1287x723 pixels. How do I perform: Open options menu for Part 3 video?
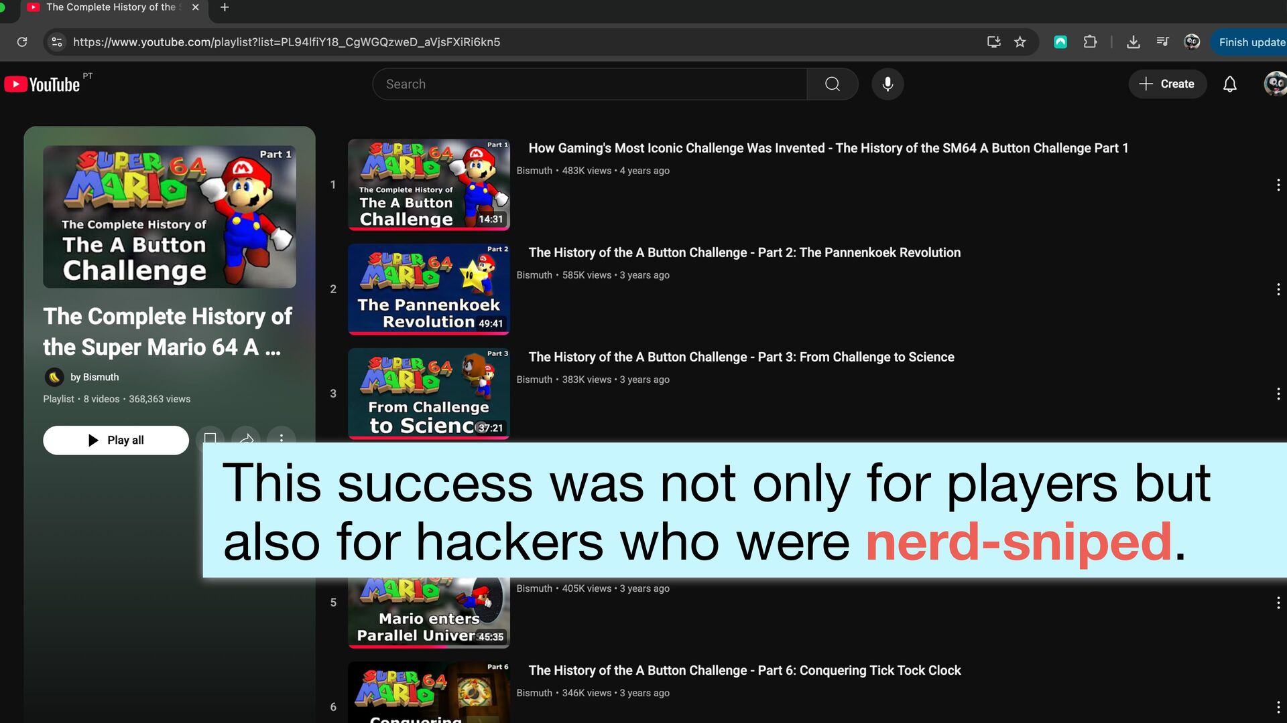point(1278,394)
